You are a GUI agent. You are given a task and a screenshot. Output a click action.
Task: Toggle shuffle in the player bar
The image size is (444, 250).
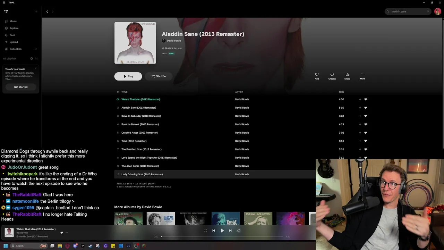[205, 231]
